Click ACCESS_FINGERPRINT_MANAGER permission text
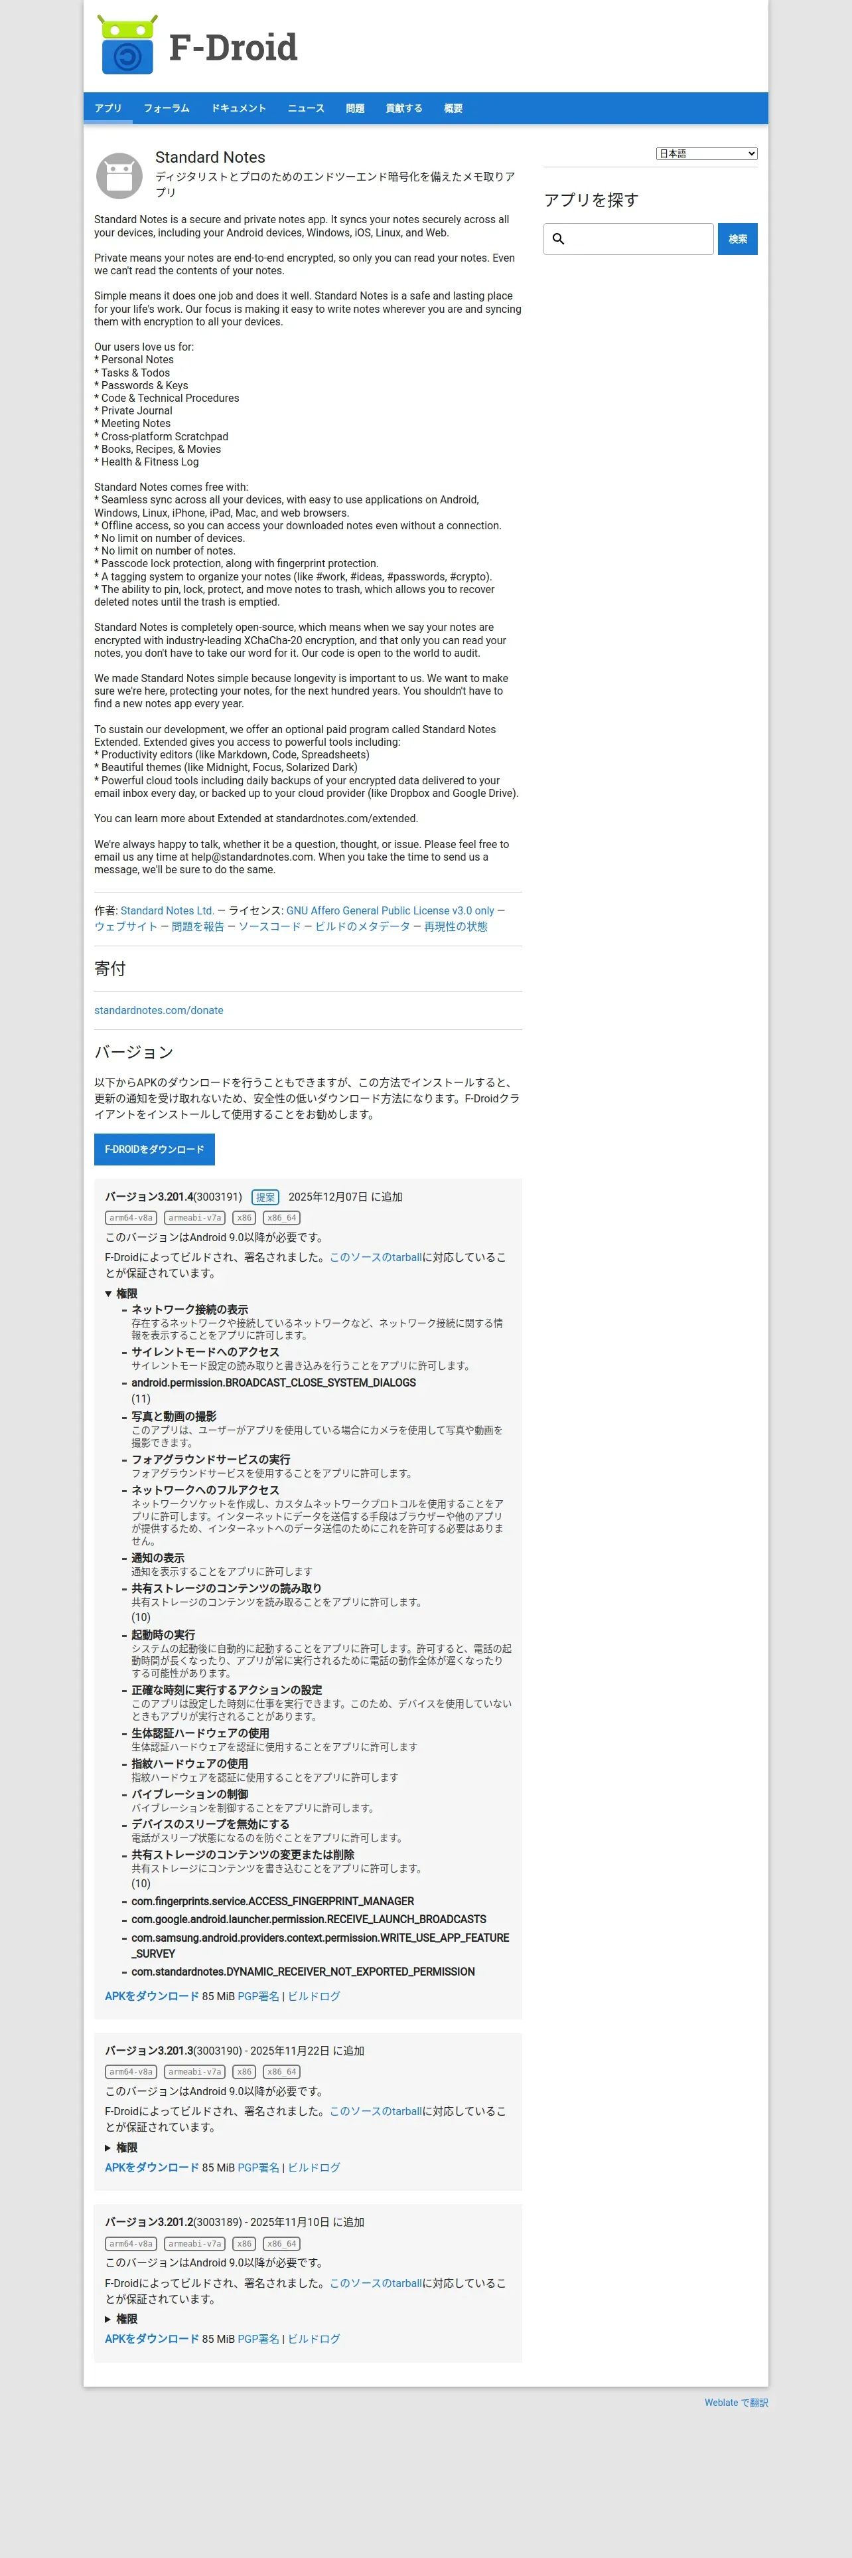 click(273, 1902)
